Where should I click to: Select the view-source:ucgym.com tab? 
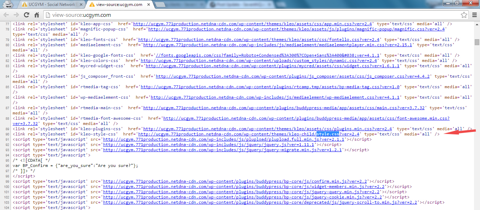coord(116,5)
